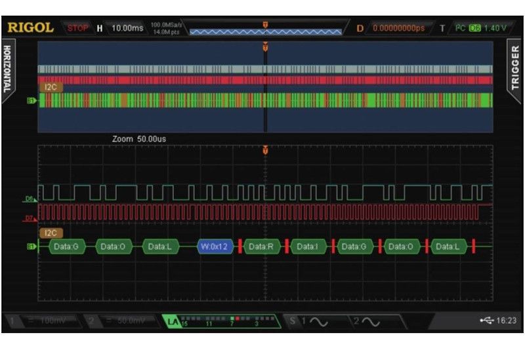Expand the HORIZONTAL side tab

(x=8, y=69)
